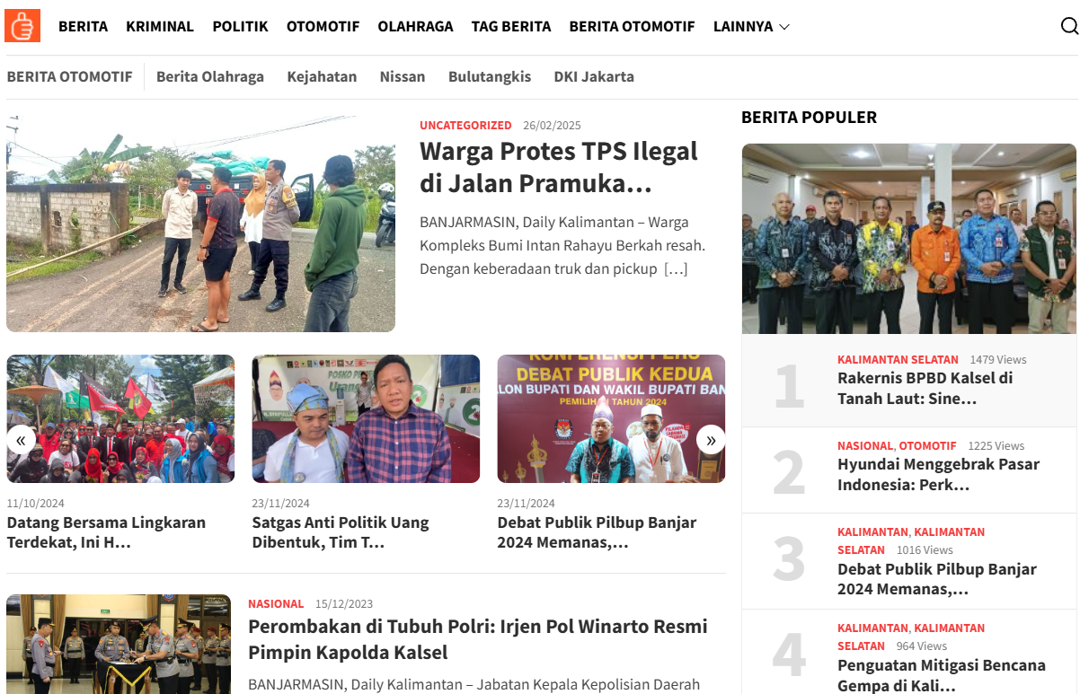Go to previous carousel slide arrow
1080x694 pixels.
[21, 440]
